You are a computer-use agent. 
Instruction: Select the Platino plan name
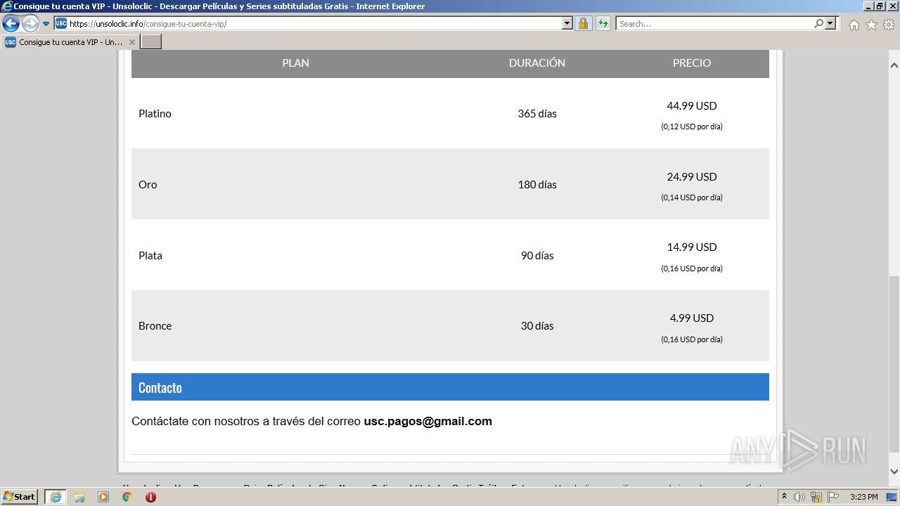[155, 113]
